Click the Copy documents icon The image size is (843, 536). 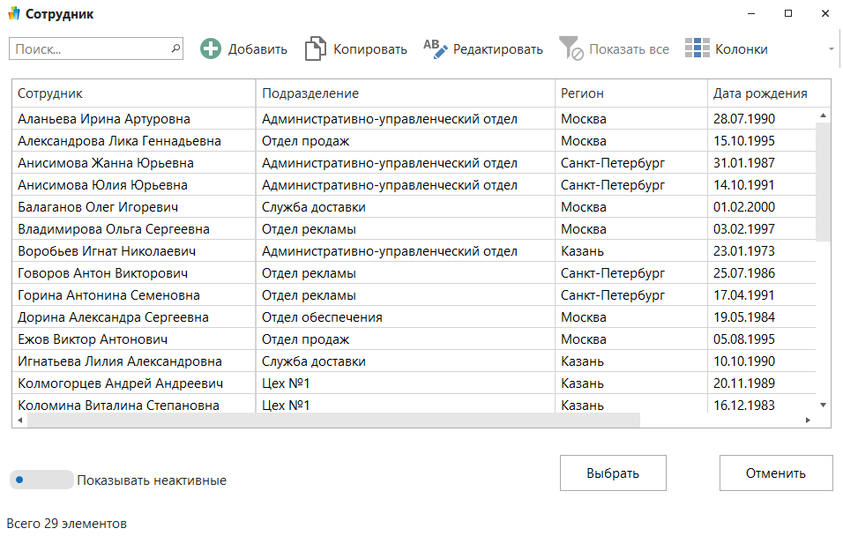click(x=316, y=49)
